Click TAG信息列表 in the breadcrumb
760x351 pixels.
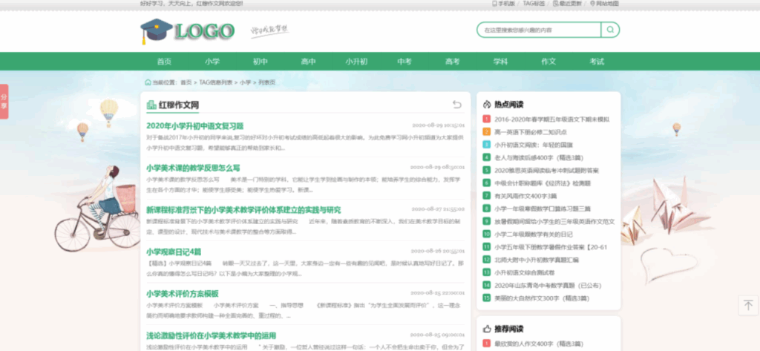tap(216, 82)
